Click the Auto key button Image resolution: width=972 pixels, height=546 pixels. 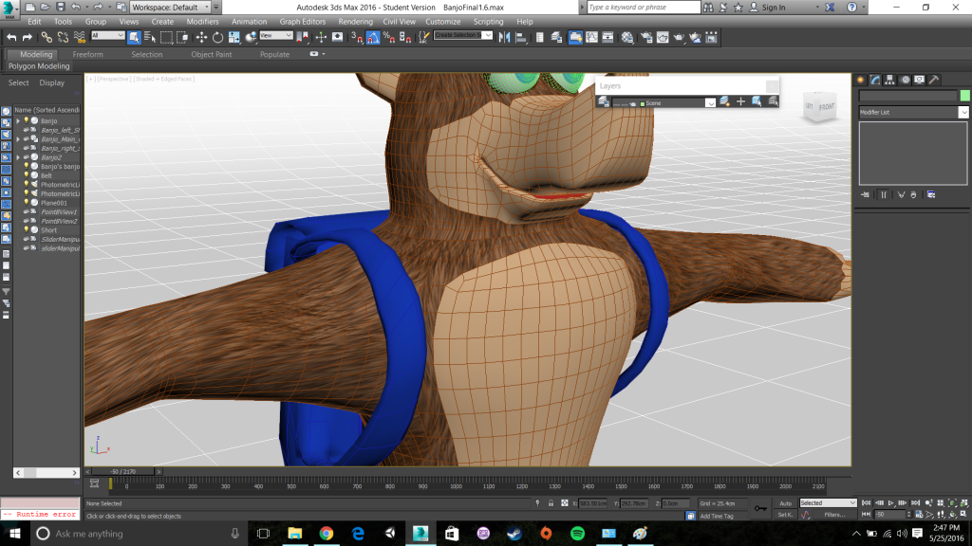click(x=785, y=503)
